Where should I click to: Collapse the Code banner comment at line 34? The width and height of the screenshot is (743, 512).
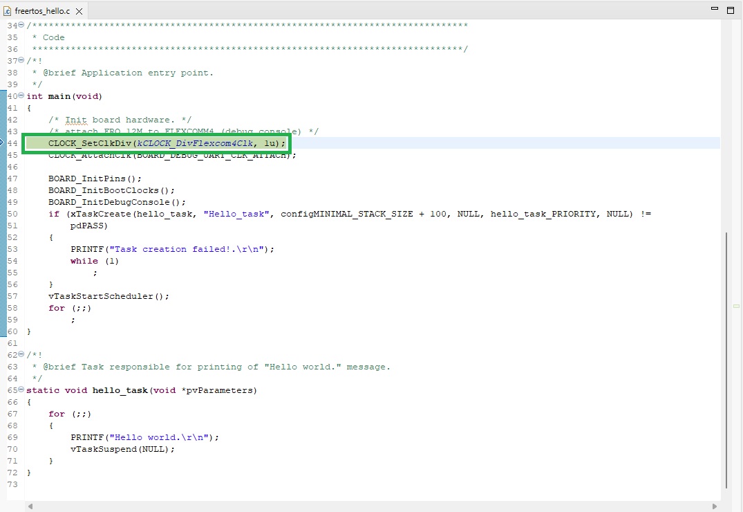tap(21, 25)
